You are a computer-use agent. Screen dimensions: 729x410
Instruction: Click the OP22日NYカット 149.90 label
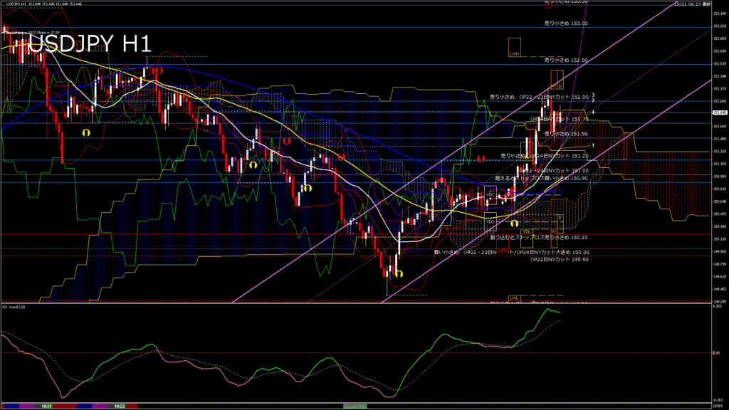coord(559,260)
